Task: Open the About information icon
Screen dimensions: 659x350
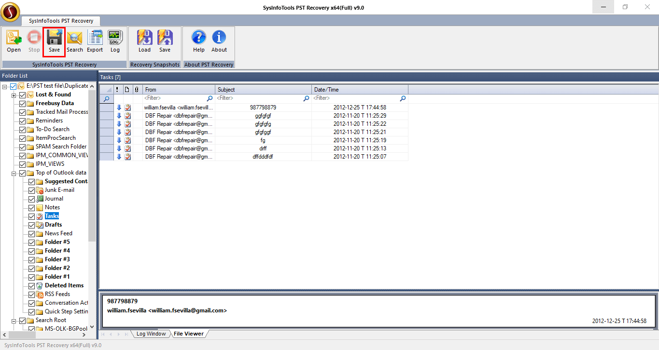Action: (x=219, y=41)
